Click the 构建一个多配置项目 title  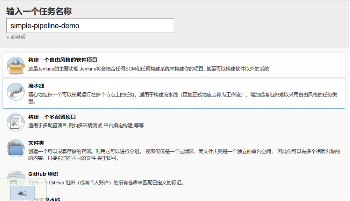52,117
